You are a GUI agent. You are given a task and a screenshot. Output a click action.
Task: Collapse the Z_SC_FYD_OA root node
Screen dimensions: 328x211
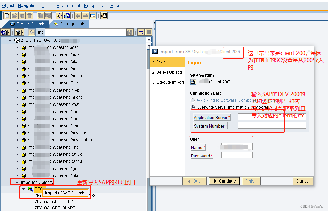click(9, 40)
